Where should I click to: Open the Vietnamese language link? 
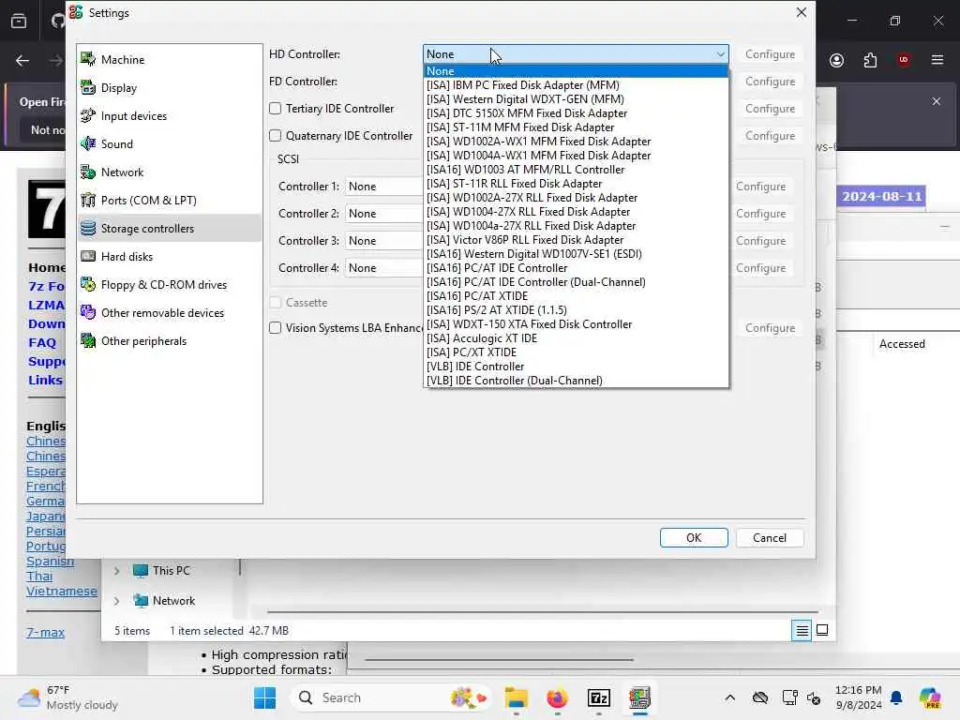tap(61, 591)
